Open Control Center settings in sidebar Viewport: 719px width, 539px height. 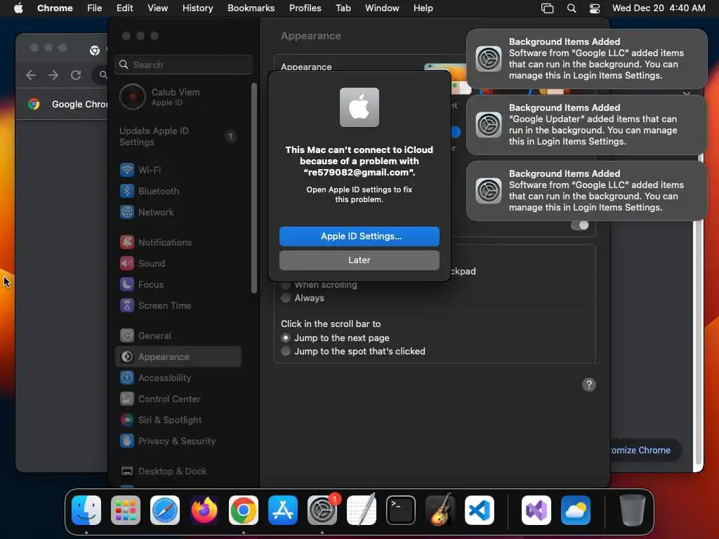tap(178, 399)
